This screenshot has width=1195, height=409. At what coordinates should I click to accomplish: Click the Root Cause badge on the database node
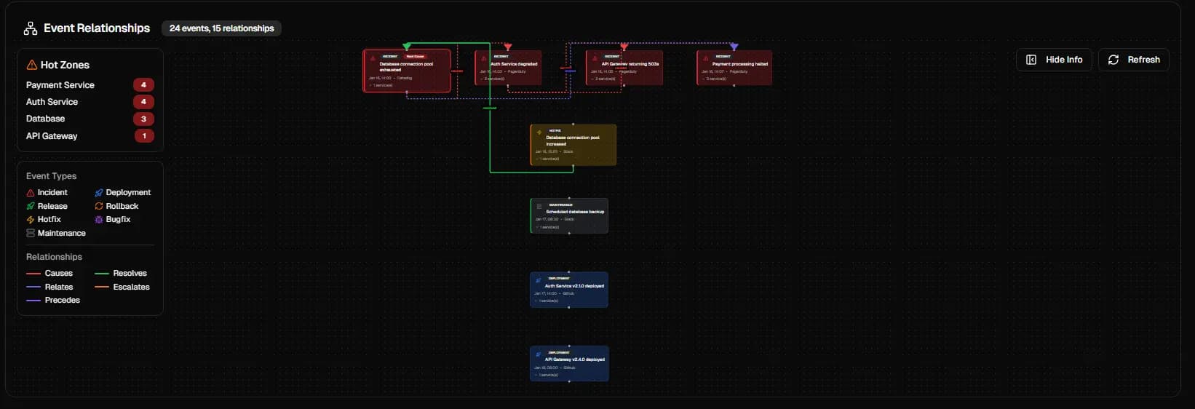coord(416,56)
